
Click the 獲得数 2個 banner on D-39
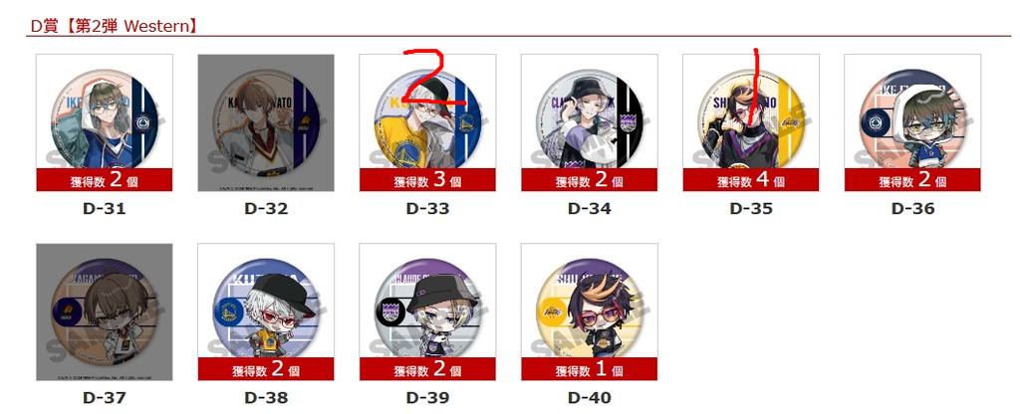pyautogui.click(x=427, y=369)
